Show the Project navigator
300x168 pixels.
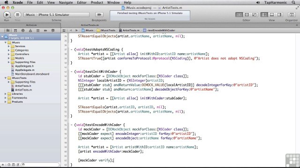pyautogui.click(x=8, y=30)
